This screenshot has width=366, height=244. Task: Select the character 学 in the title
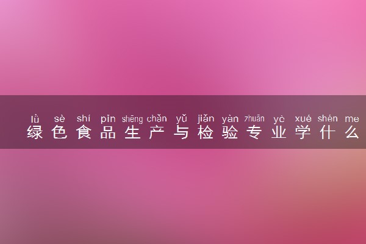pos(303,132)
